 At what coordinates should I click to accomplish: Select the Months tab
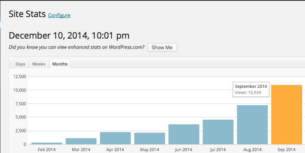tap(60, 64)
